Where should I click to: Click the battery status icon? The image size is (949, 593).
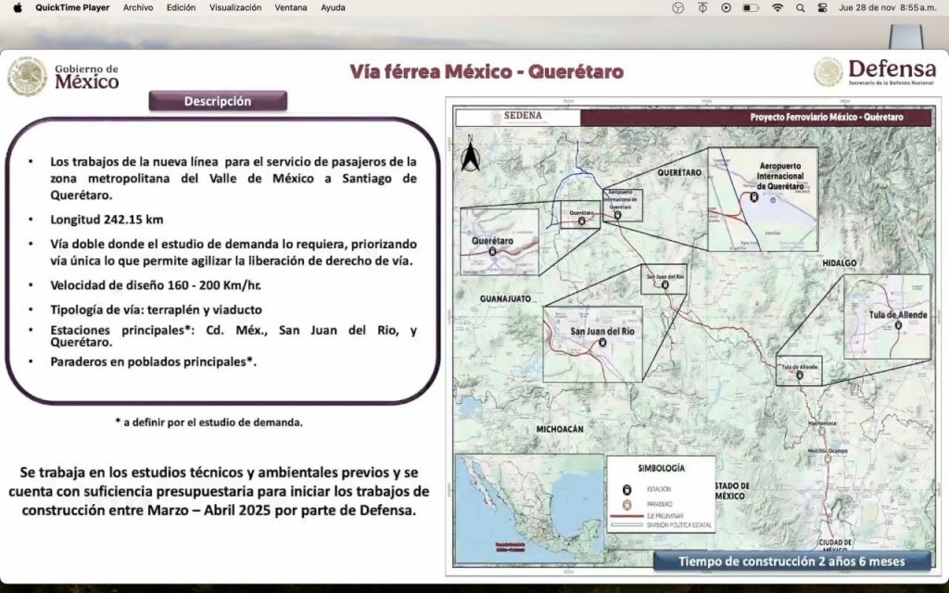751,7
